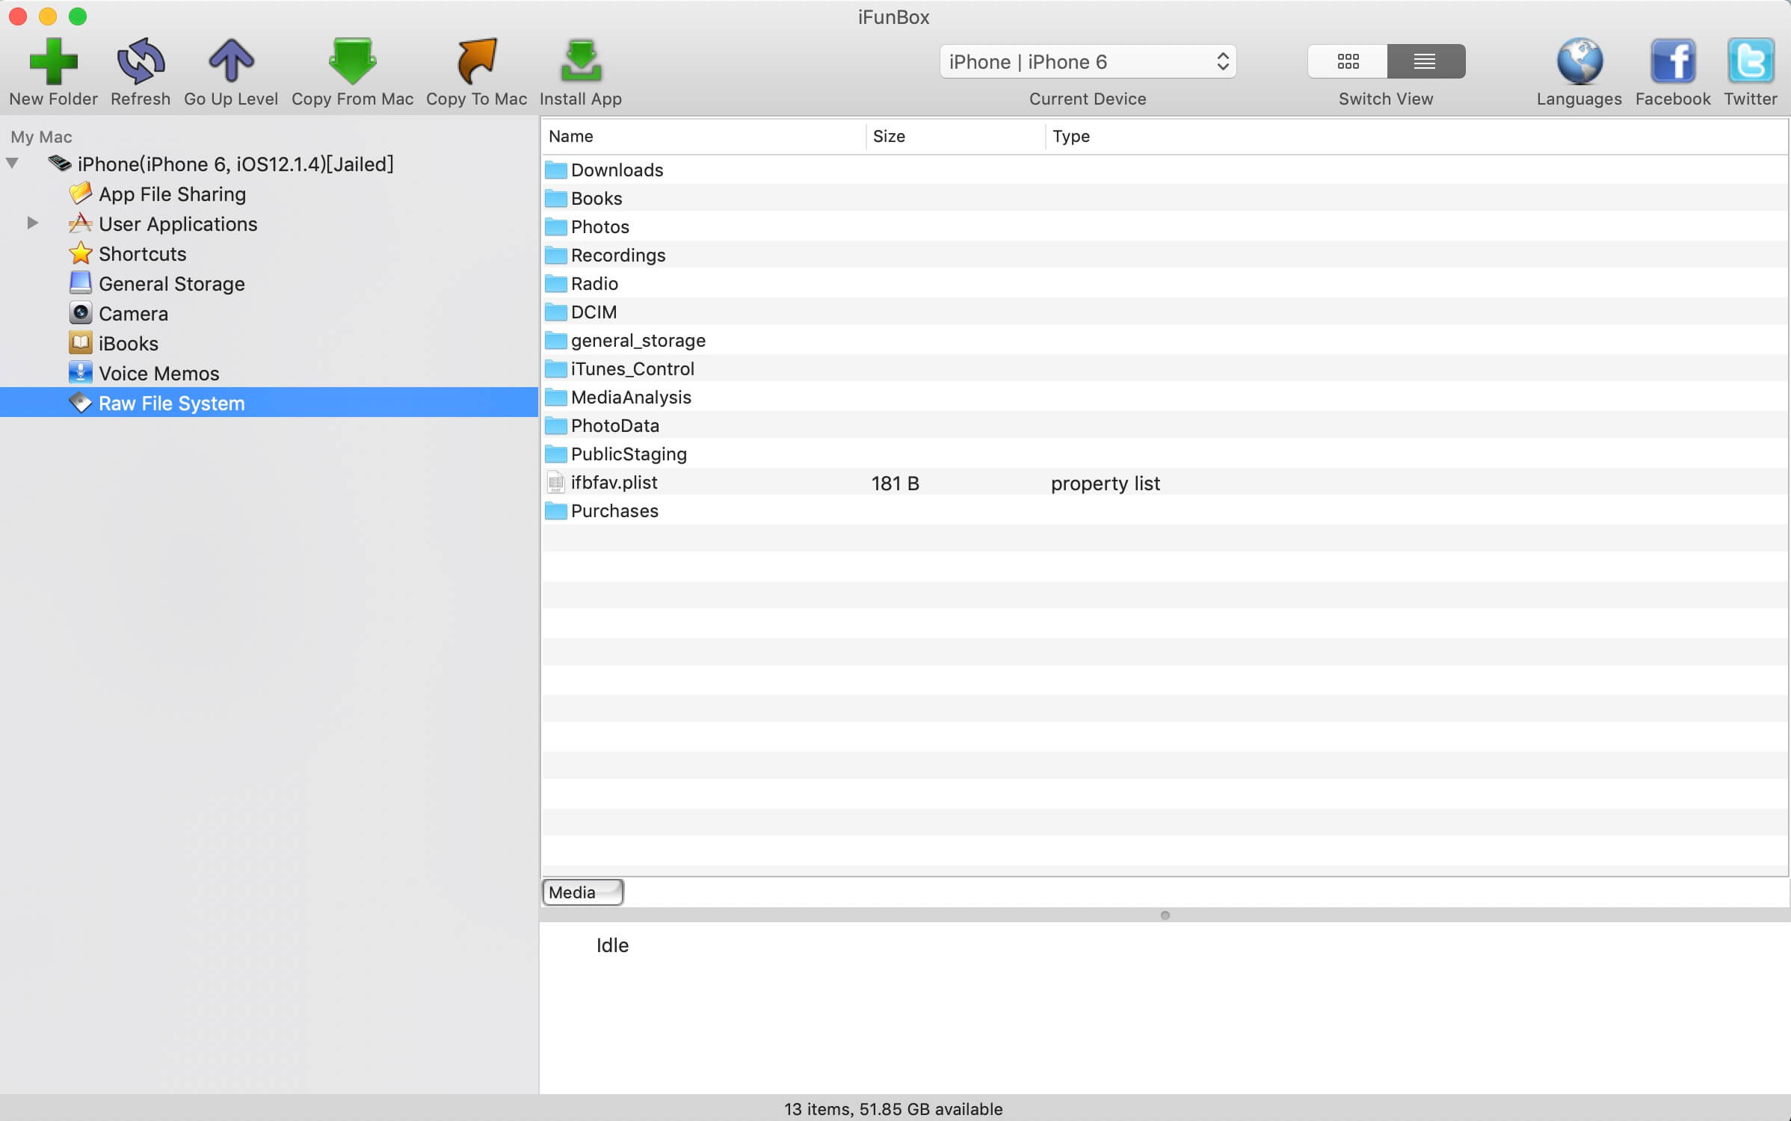Select Raw File System in sidebar
Image resolution: width=1791 pixels, height=1121 pixels.
coord(269,403)
